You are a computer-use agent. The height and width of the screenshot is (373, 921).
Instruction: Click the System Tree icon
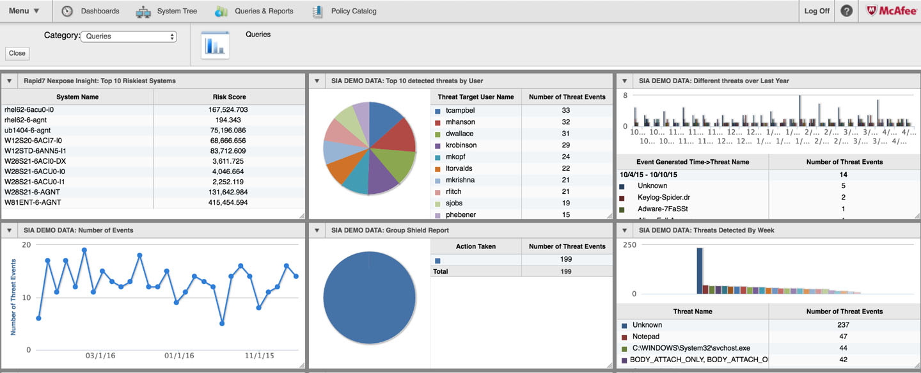point(143,11)
